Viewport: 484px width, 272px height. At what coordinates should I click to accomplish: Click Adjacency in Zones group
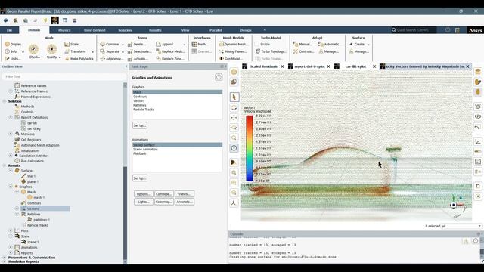click(112, 59)
